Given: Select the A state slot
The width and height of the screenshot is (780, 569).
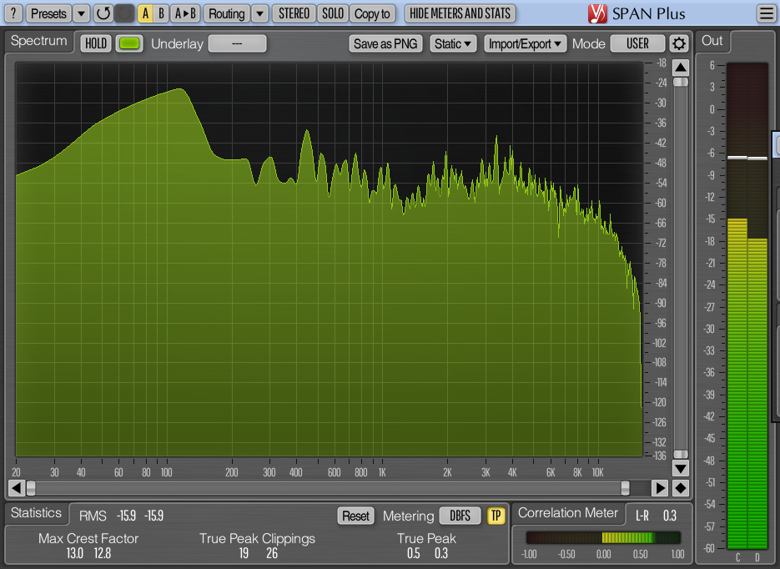Looking at the screenshot, I should pyautogui.click(x=145, y=13).
